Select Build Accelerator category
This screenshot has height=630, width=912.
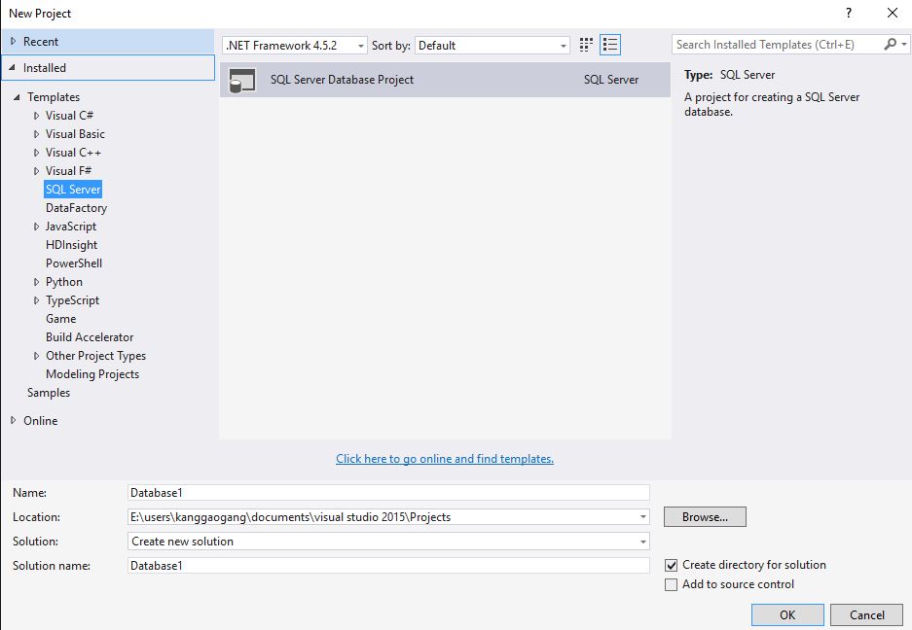coord(90,337)
